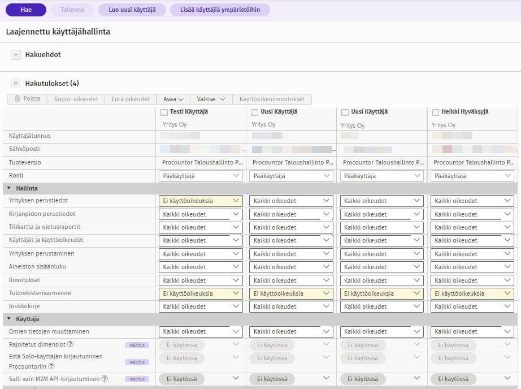The image size is (521, 389).
Task: Open Kirjanpidon perustiedot dropdown for Heikki Hyväksyjä
Action: (472, 214)
